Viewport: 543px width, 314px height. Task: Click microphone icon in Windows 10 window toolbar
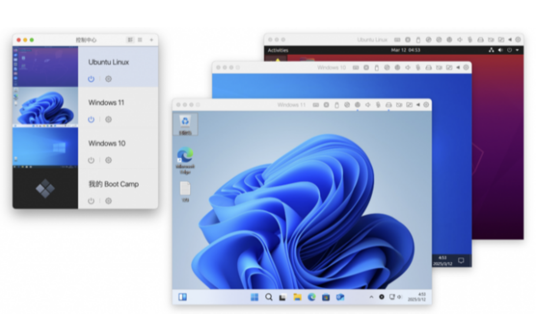[418, 68]
